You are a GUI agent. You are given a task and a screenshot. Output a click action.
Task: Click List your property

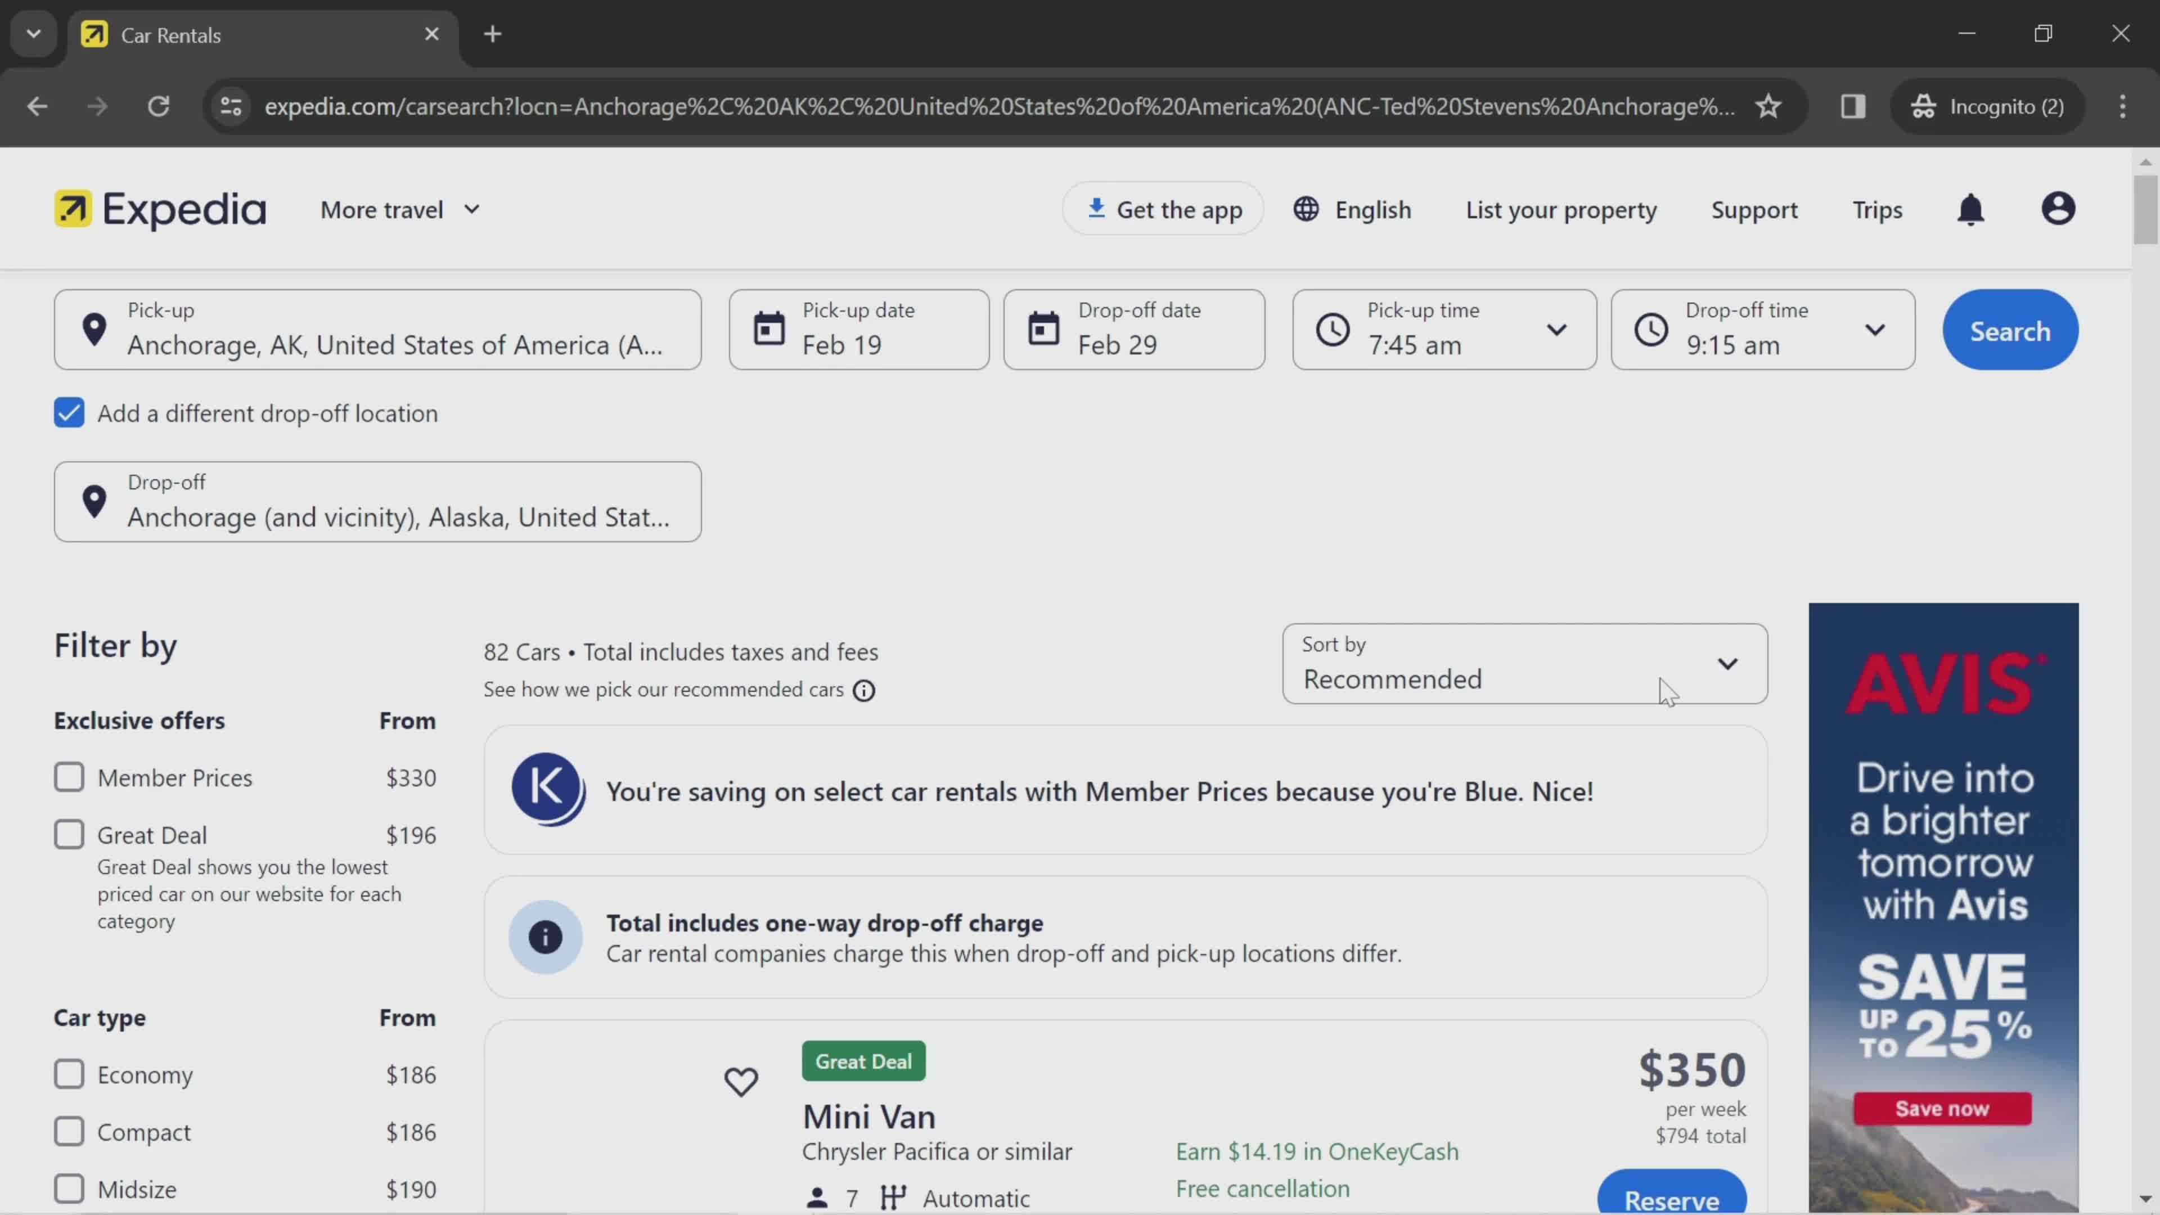pyautogui.click(x=1561, y=210)
